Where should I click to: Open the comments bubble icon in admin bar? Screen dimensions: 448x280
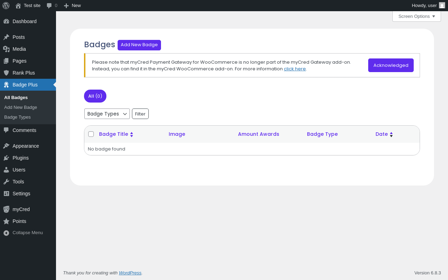(49, 6)
